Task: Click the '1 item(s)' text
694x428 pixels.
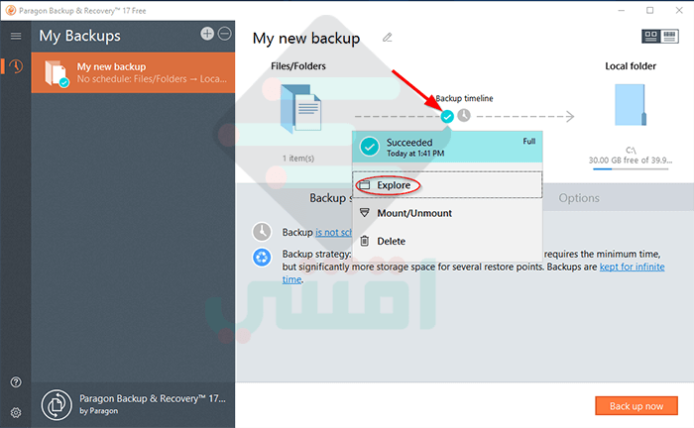Action: 298,159
